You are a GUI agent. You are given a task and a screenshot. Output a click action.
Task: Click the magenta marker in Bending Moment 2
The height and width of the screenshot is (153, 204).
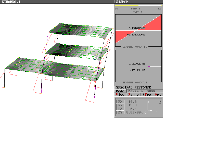click(x=149, y=66)
